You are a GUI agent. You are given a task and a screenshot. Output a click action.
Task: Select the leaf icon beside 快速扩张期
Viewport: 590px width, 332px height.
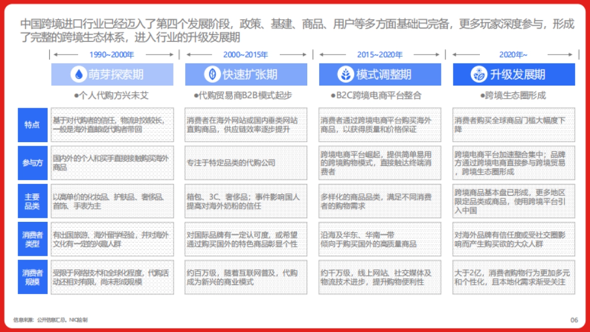[212, 74]
